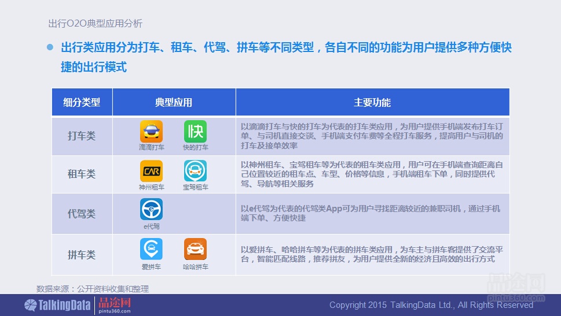Click the TalkingData logo in footer

57,305
